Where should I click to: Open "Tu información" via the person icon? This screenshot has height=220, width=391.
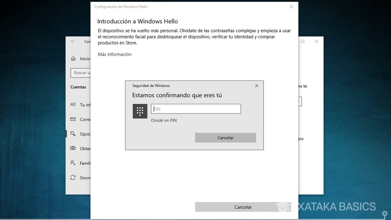pyautogui.click(x=73, y=105)
